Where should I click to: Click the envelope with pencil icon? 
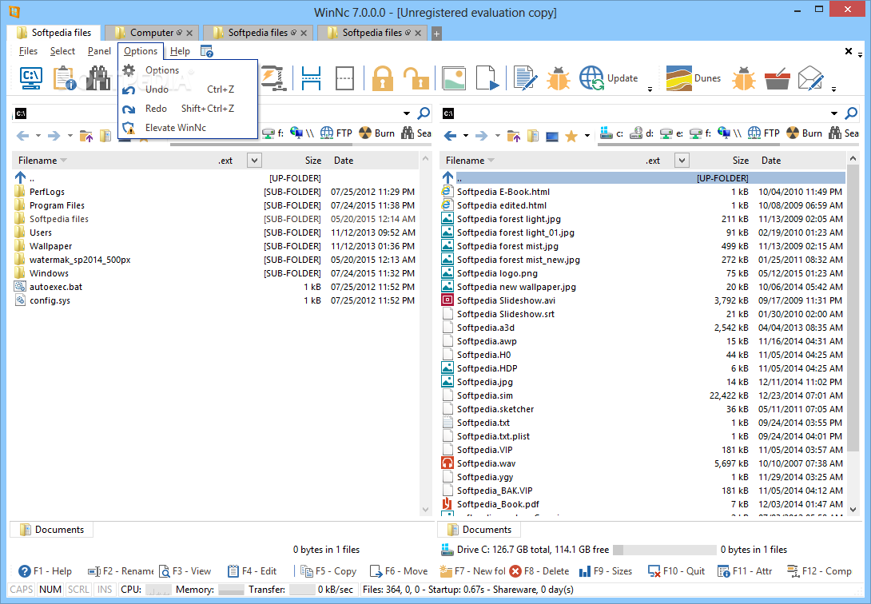(x=810, y=78)
